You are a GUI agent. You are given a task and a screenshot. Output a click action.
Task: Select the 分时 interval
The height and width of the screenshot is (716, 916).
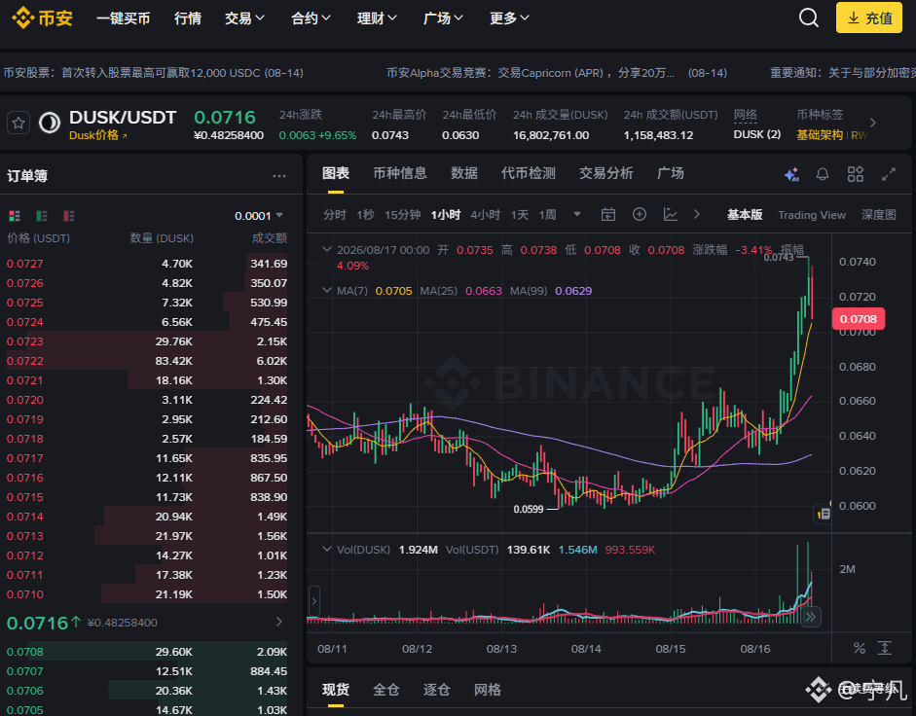[335, 215]
